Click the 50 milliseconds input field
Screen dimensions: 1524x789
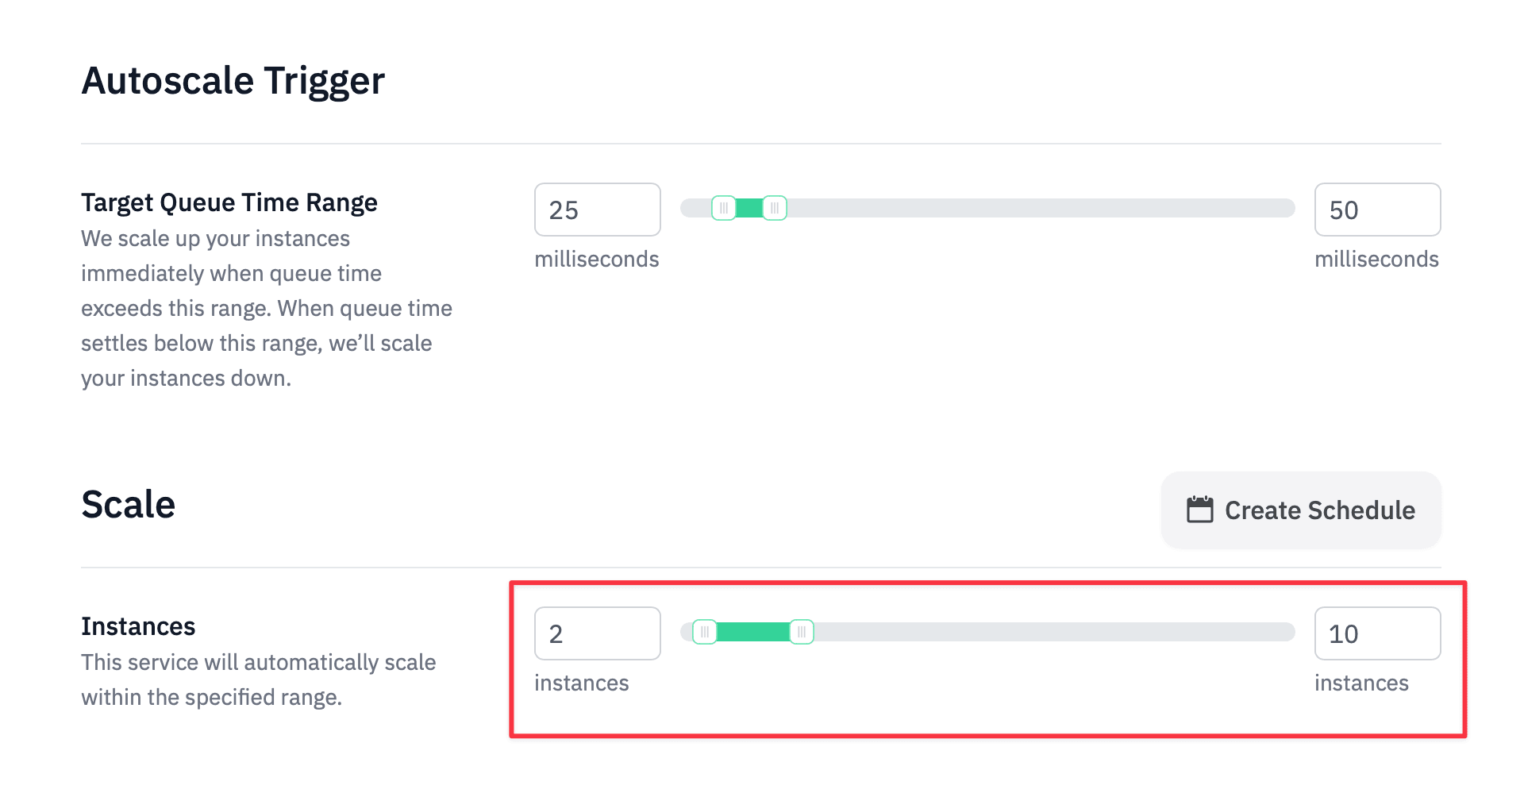coord(1377,210)
